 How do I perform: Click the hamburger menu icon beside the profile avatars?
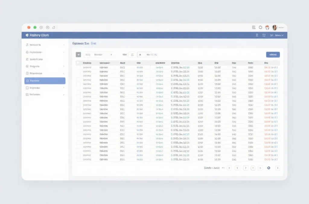[253, 27]
